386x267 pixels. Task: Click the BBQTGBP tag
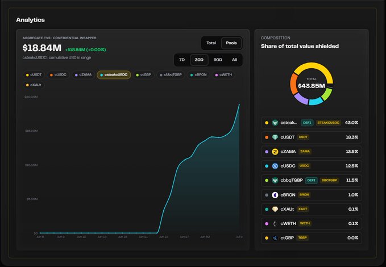pos(329,181)
